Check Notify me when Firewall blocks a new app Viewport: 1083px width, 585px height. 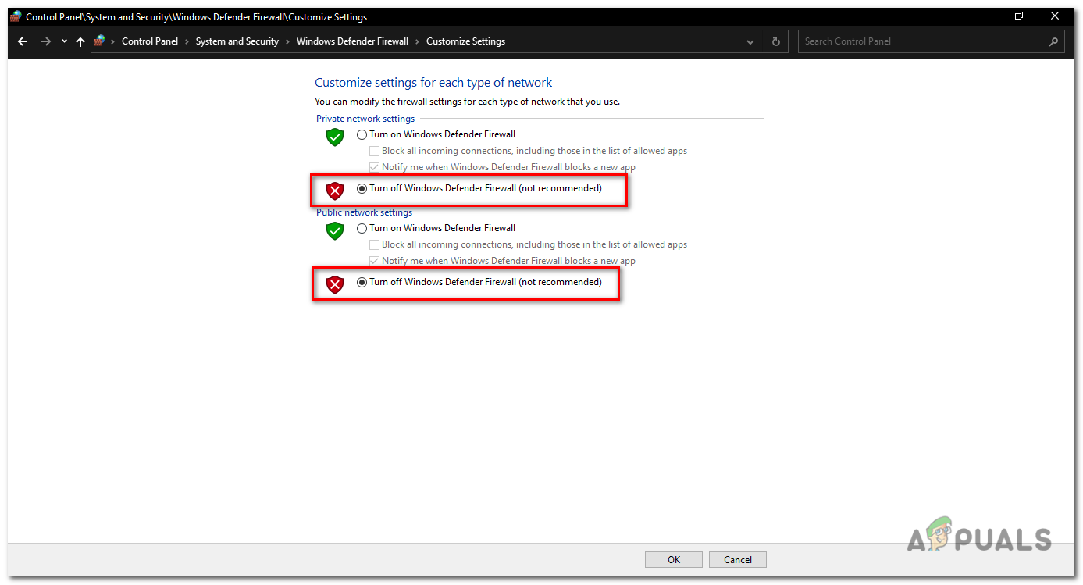[374, 167]
